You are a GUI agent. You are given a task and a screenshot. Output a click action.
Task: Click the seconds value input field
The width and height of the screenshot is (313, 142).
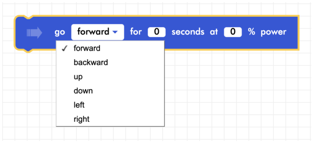(x=157, y=32)
